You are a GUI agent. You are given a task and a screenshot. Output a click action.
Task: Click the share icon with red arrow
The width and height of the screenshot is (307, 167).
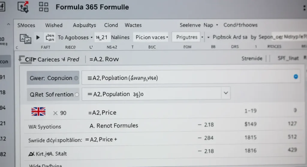click(23, 7)
